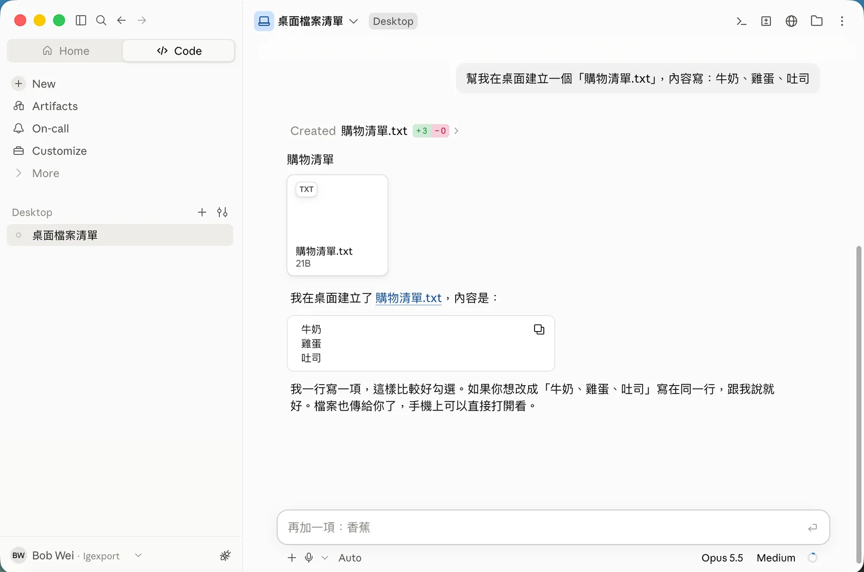Open the microphone options chevron

point(325,558)
